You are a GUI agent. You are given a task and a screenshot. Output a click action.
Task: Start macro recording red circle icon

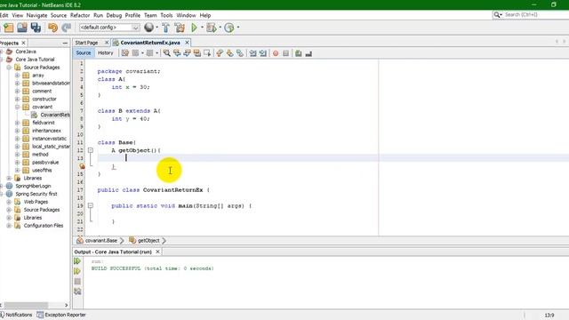(276, 53)
